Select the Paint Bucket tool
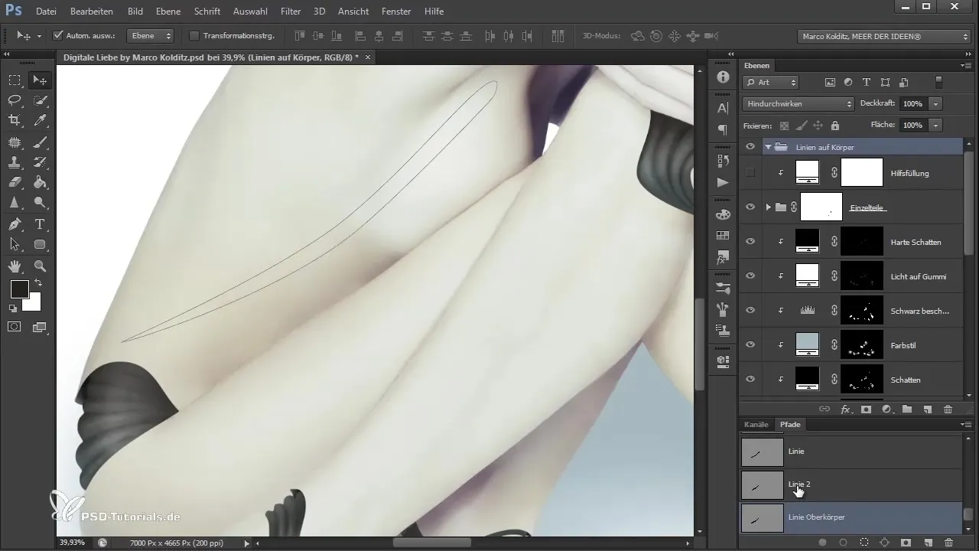This screenshot has width=979, height=551. 40,182
